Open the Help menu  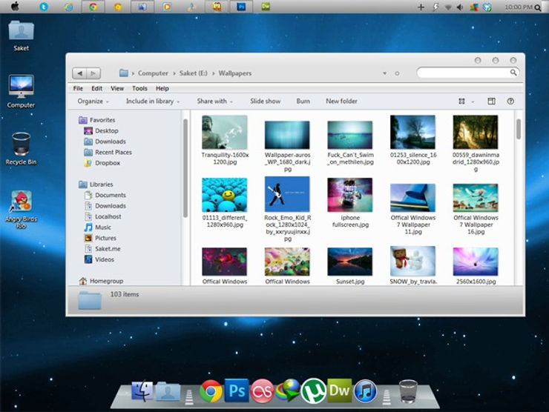tap(162, 88)
